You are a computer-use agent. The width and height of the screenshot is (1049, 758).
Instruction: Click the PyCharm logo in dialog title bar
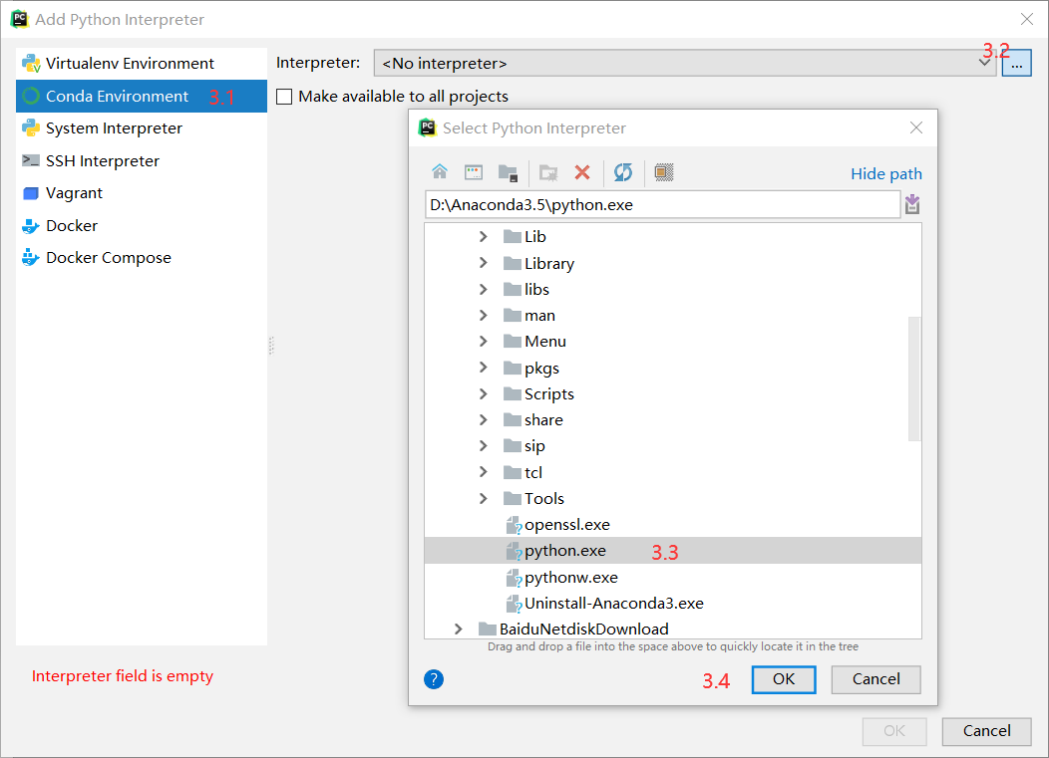427,127
